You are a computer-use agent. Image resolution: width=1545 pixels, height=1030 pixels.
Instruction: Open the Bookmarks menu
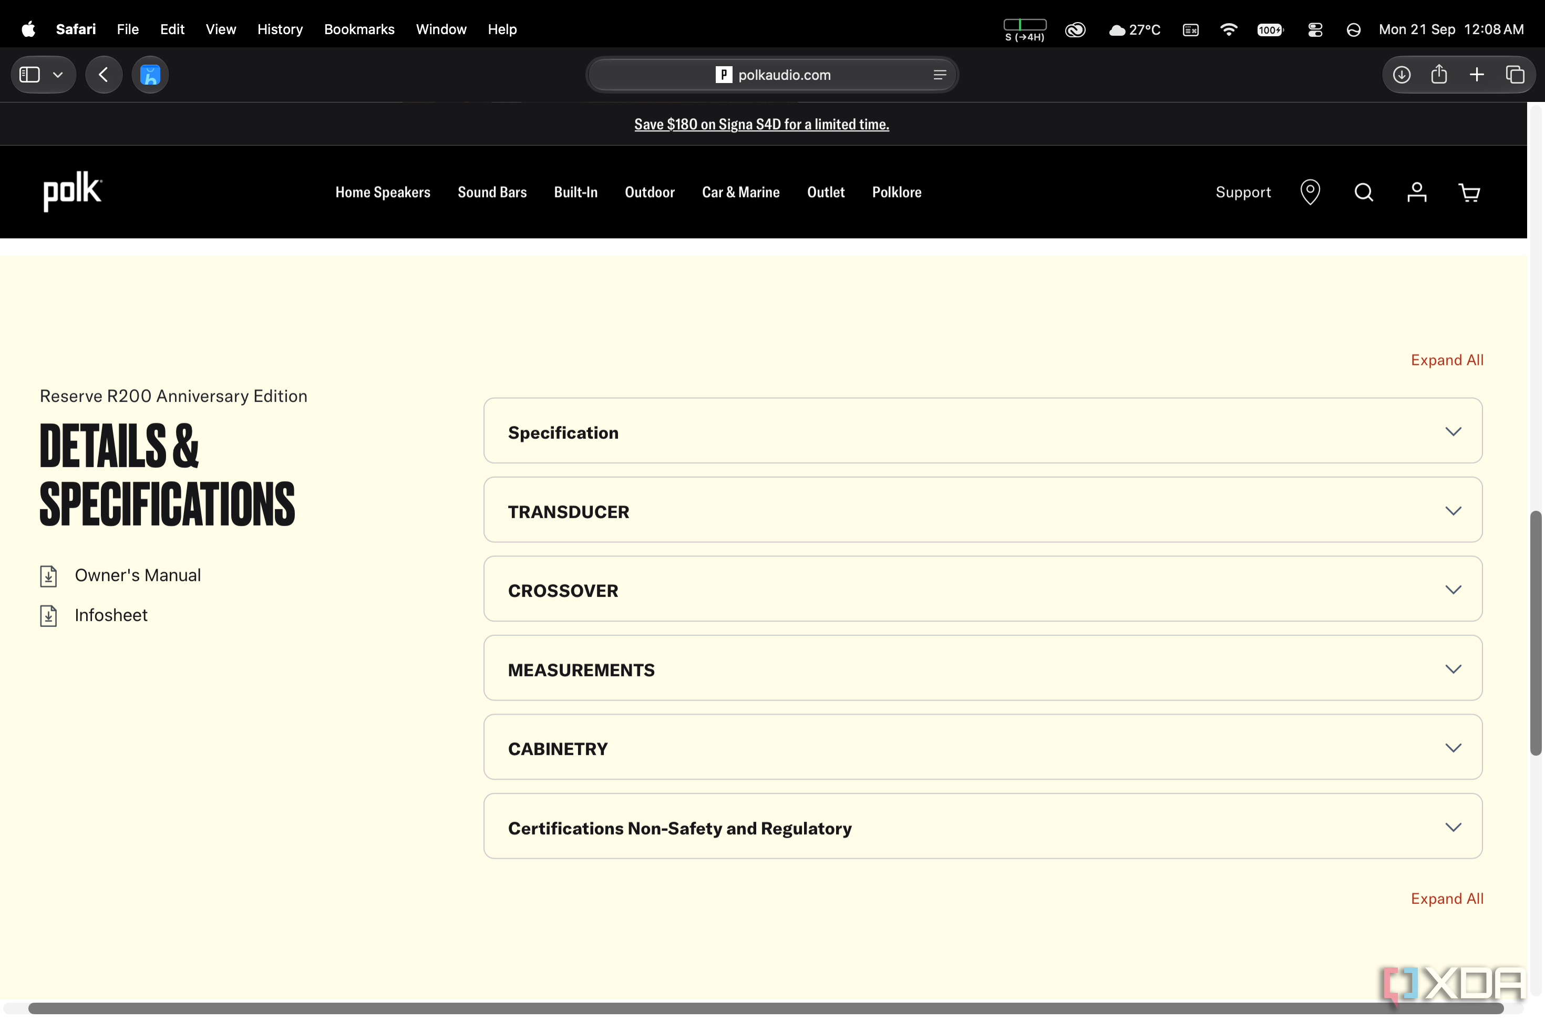359,29
